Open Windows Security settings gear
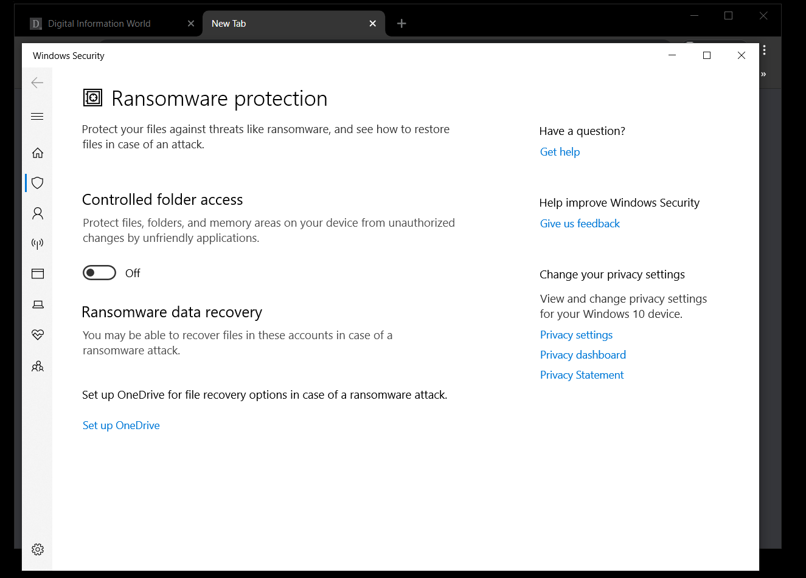Image resolution: width=806 pixels, height=578 pixels. (x=37, y=549)
